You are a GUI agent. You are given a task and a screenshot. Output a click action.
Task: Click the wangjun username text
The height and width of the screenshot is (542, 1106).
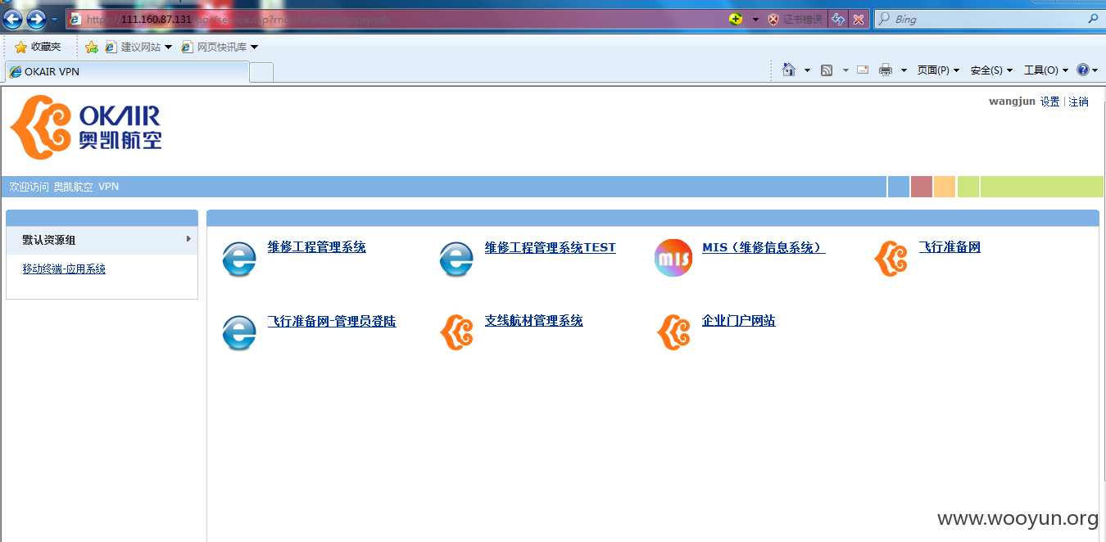pyautogui.click(x=1012, y=102)
